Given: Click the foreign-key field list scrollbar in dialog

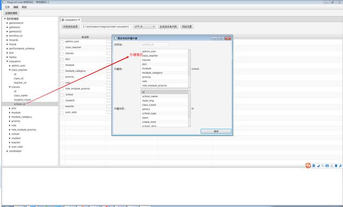Looking at the screenshot, I should 189,108.
